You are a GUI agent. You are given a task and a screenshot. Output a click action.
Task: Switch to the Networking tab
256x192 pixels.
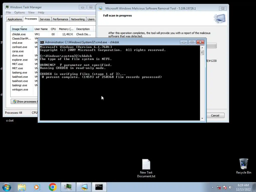(x=78, y=19)
